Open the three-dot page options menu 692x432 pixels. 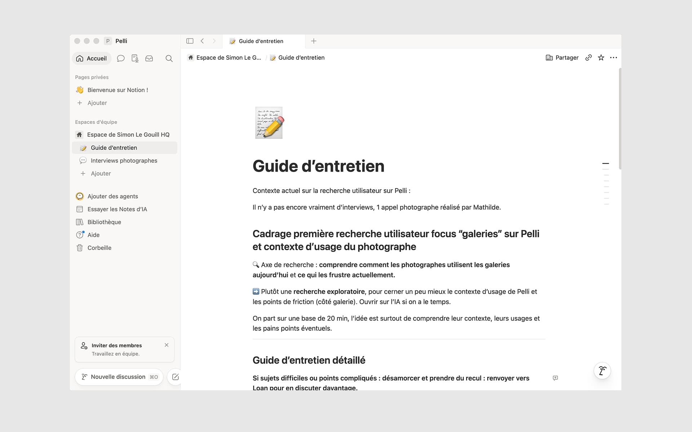pyautogui.click(x=613, y=58)
